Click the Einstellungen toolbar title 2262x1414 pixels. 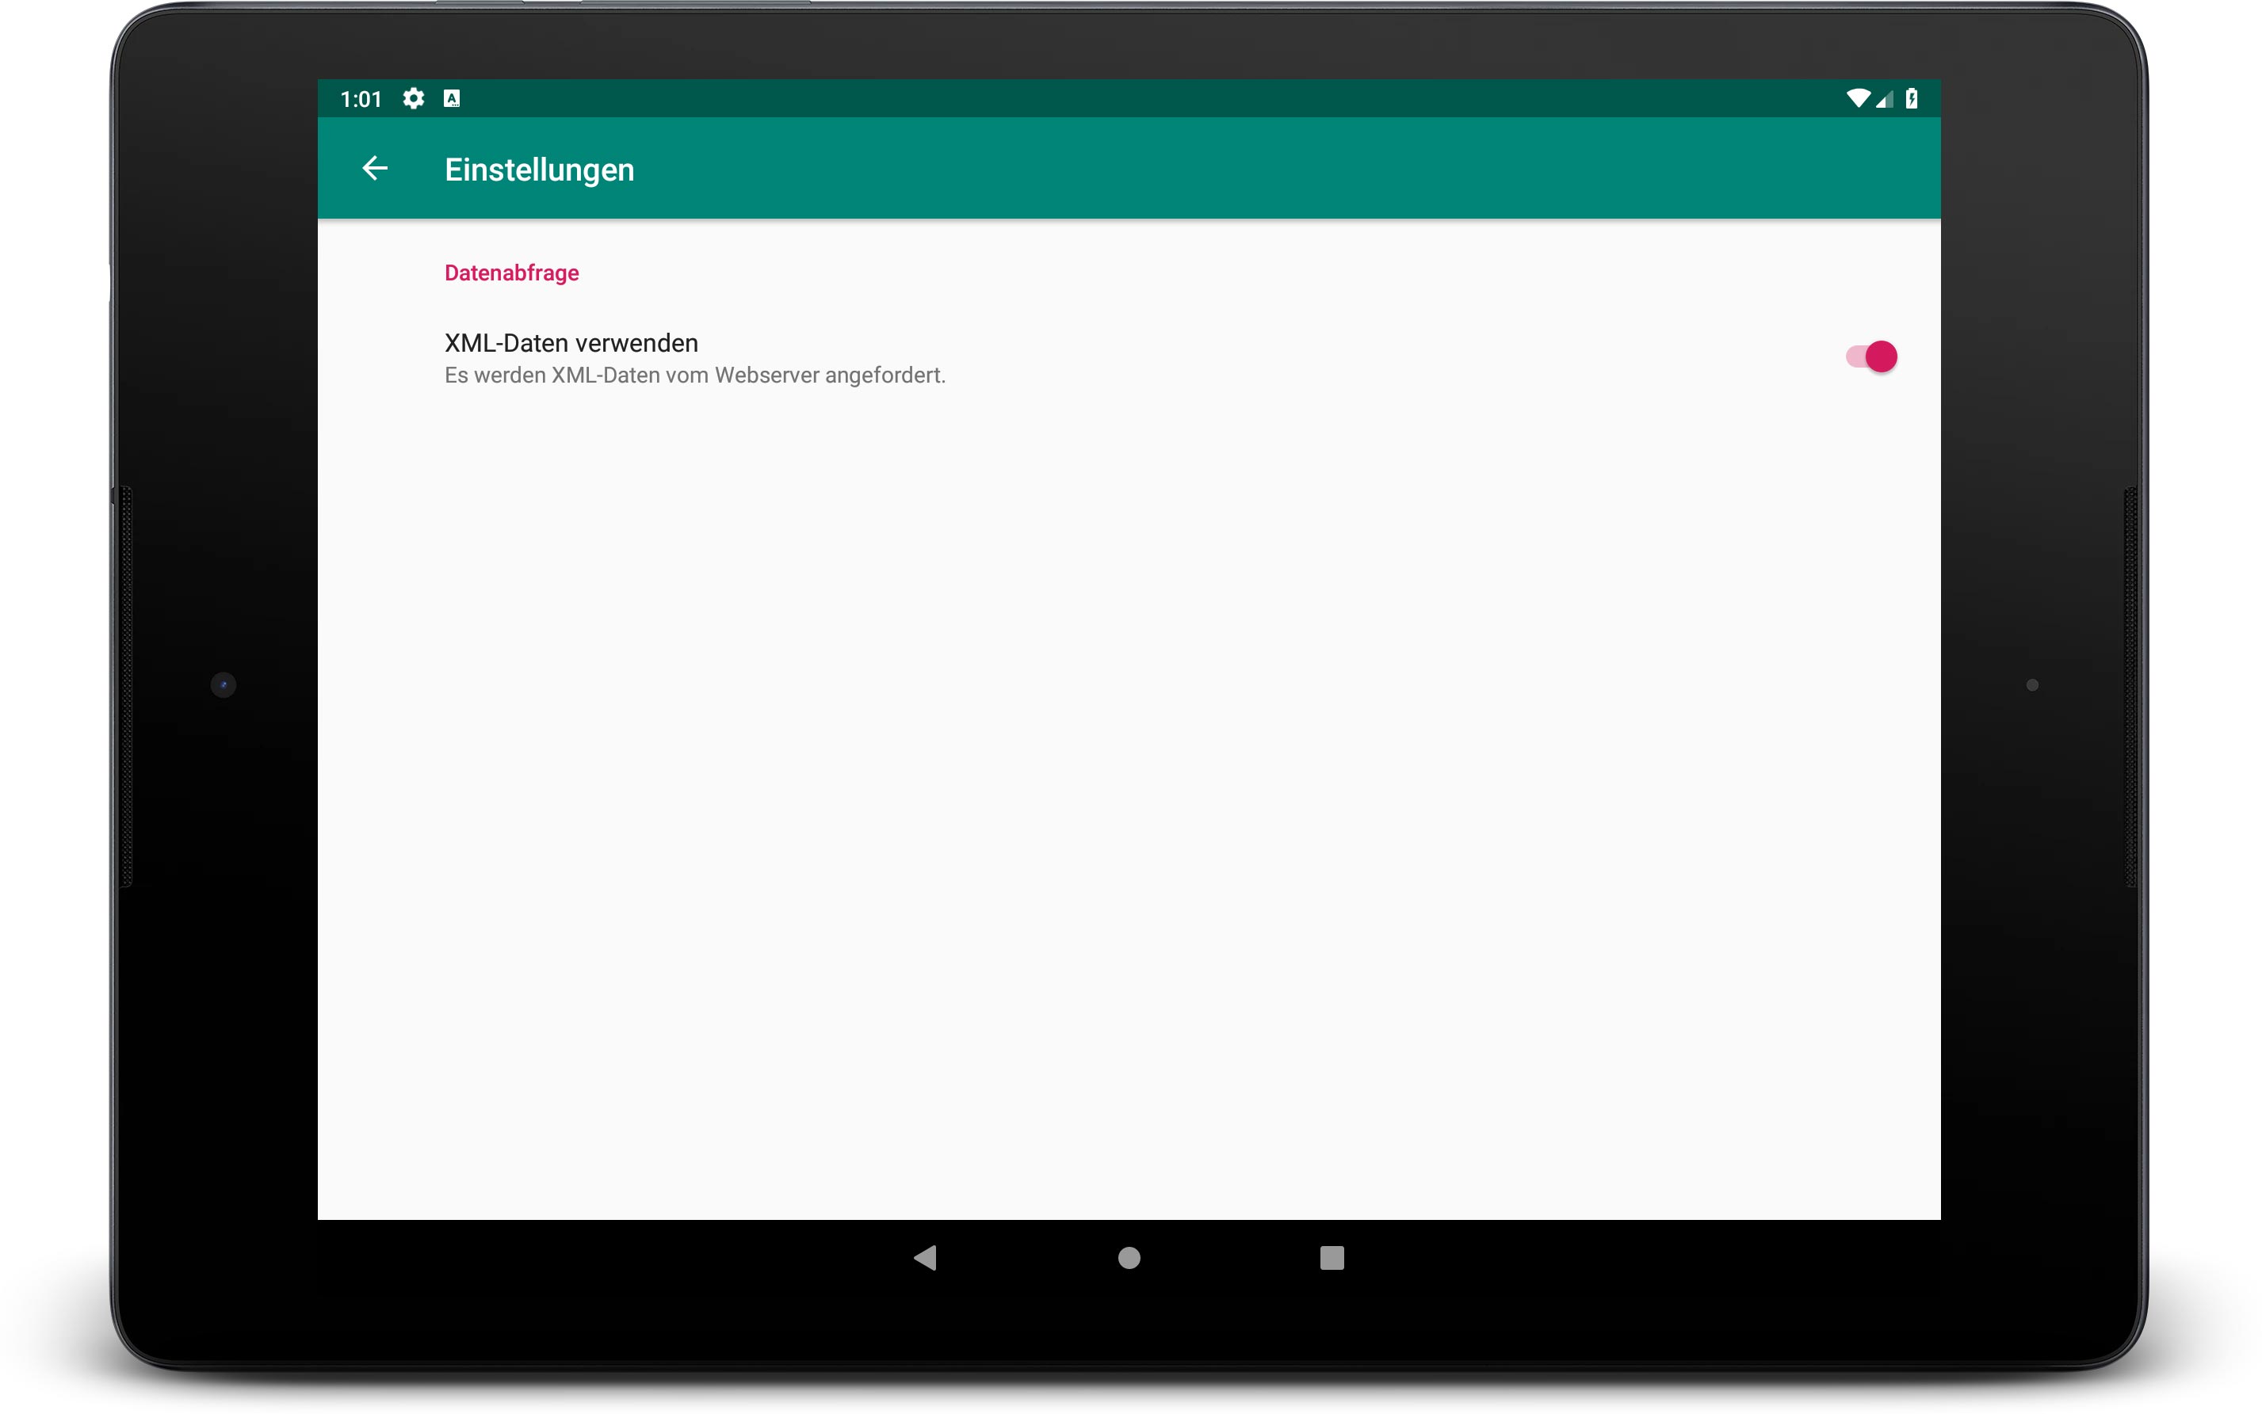point(540,170)
